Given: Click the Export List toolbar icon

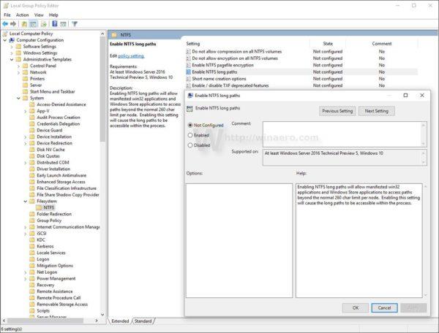Looking at the screenshot, I should (x=44, y=24).
